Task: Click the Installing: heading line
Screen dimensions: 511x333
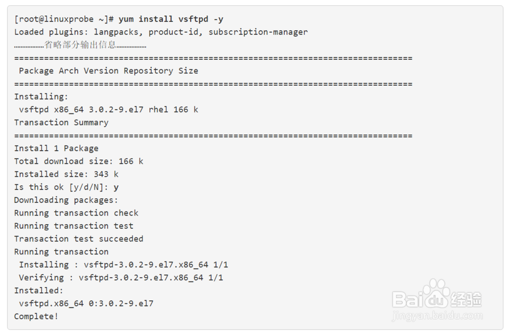Action: [41, 97]
